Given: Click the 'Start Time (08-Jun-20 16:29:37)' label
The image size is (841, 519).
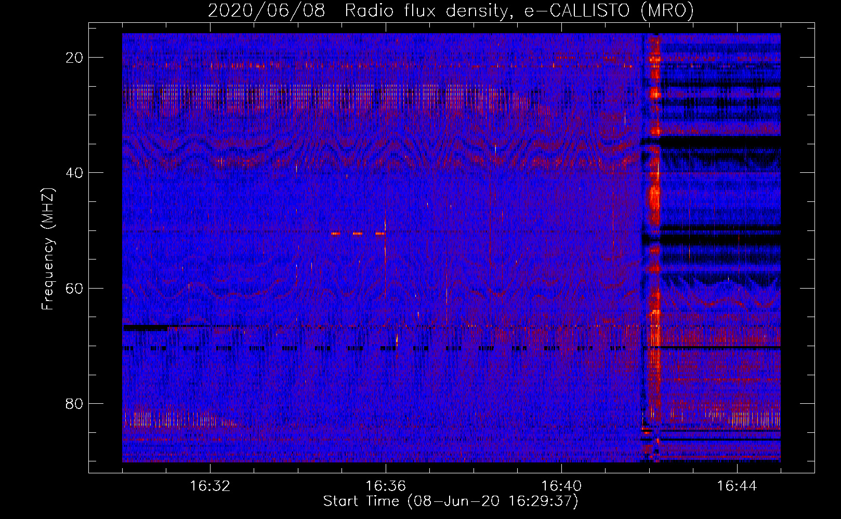Looking at the screenshot, I should click(x=451, y=501).
